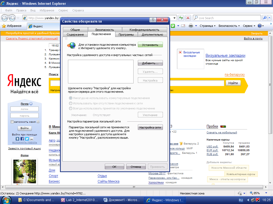The width and height of the screenshot is (273, 204).
Task: Select Всегда использовать принятое по умолчанию подключение
Action: tap(70, 108)
